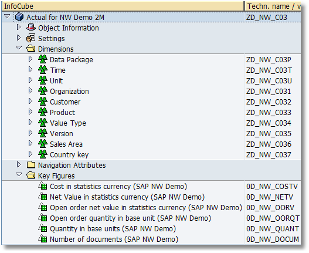Click technical name ZD_NW_C036
Image resolution: width=309 pixels, height=253 pixels.
click(269, 144)
